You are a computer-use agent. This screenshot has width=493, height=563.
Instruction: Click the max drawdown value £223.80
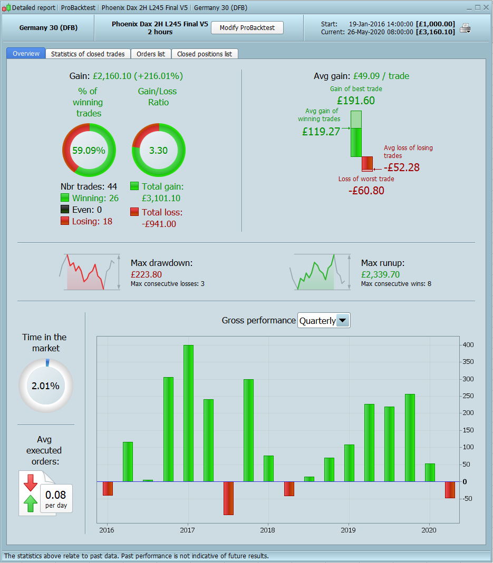pyautogui.click(x=147, y=274)
